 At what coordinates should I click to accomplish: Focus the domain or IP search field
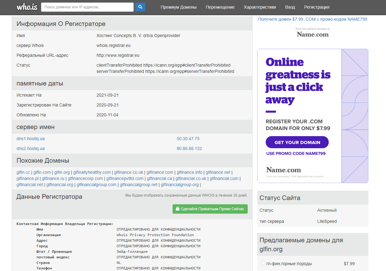(87, 7)
